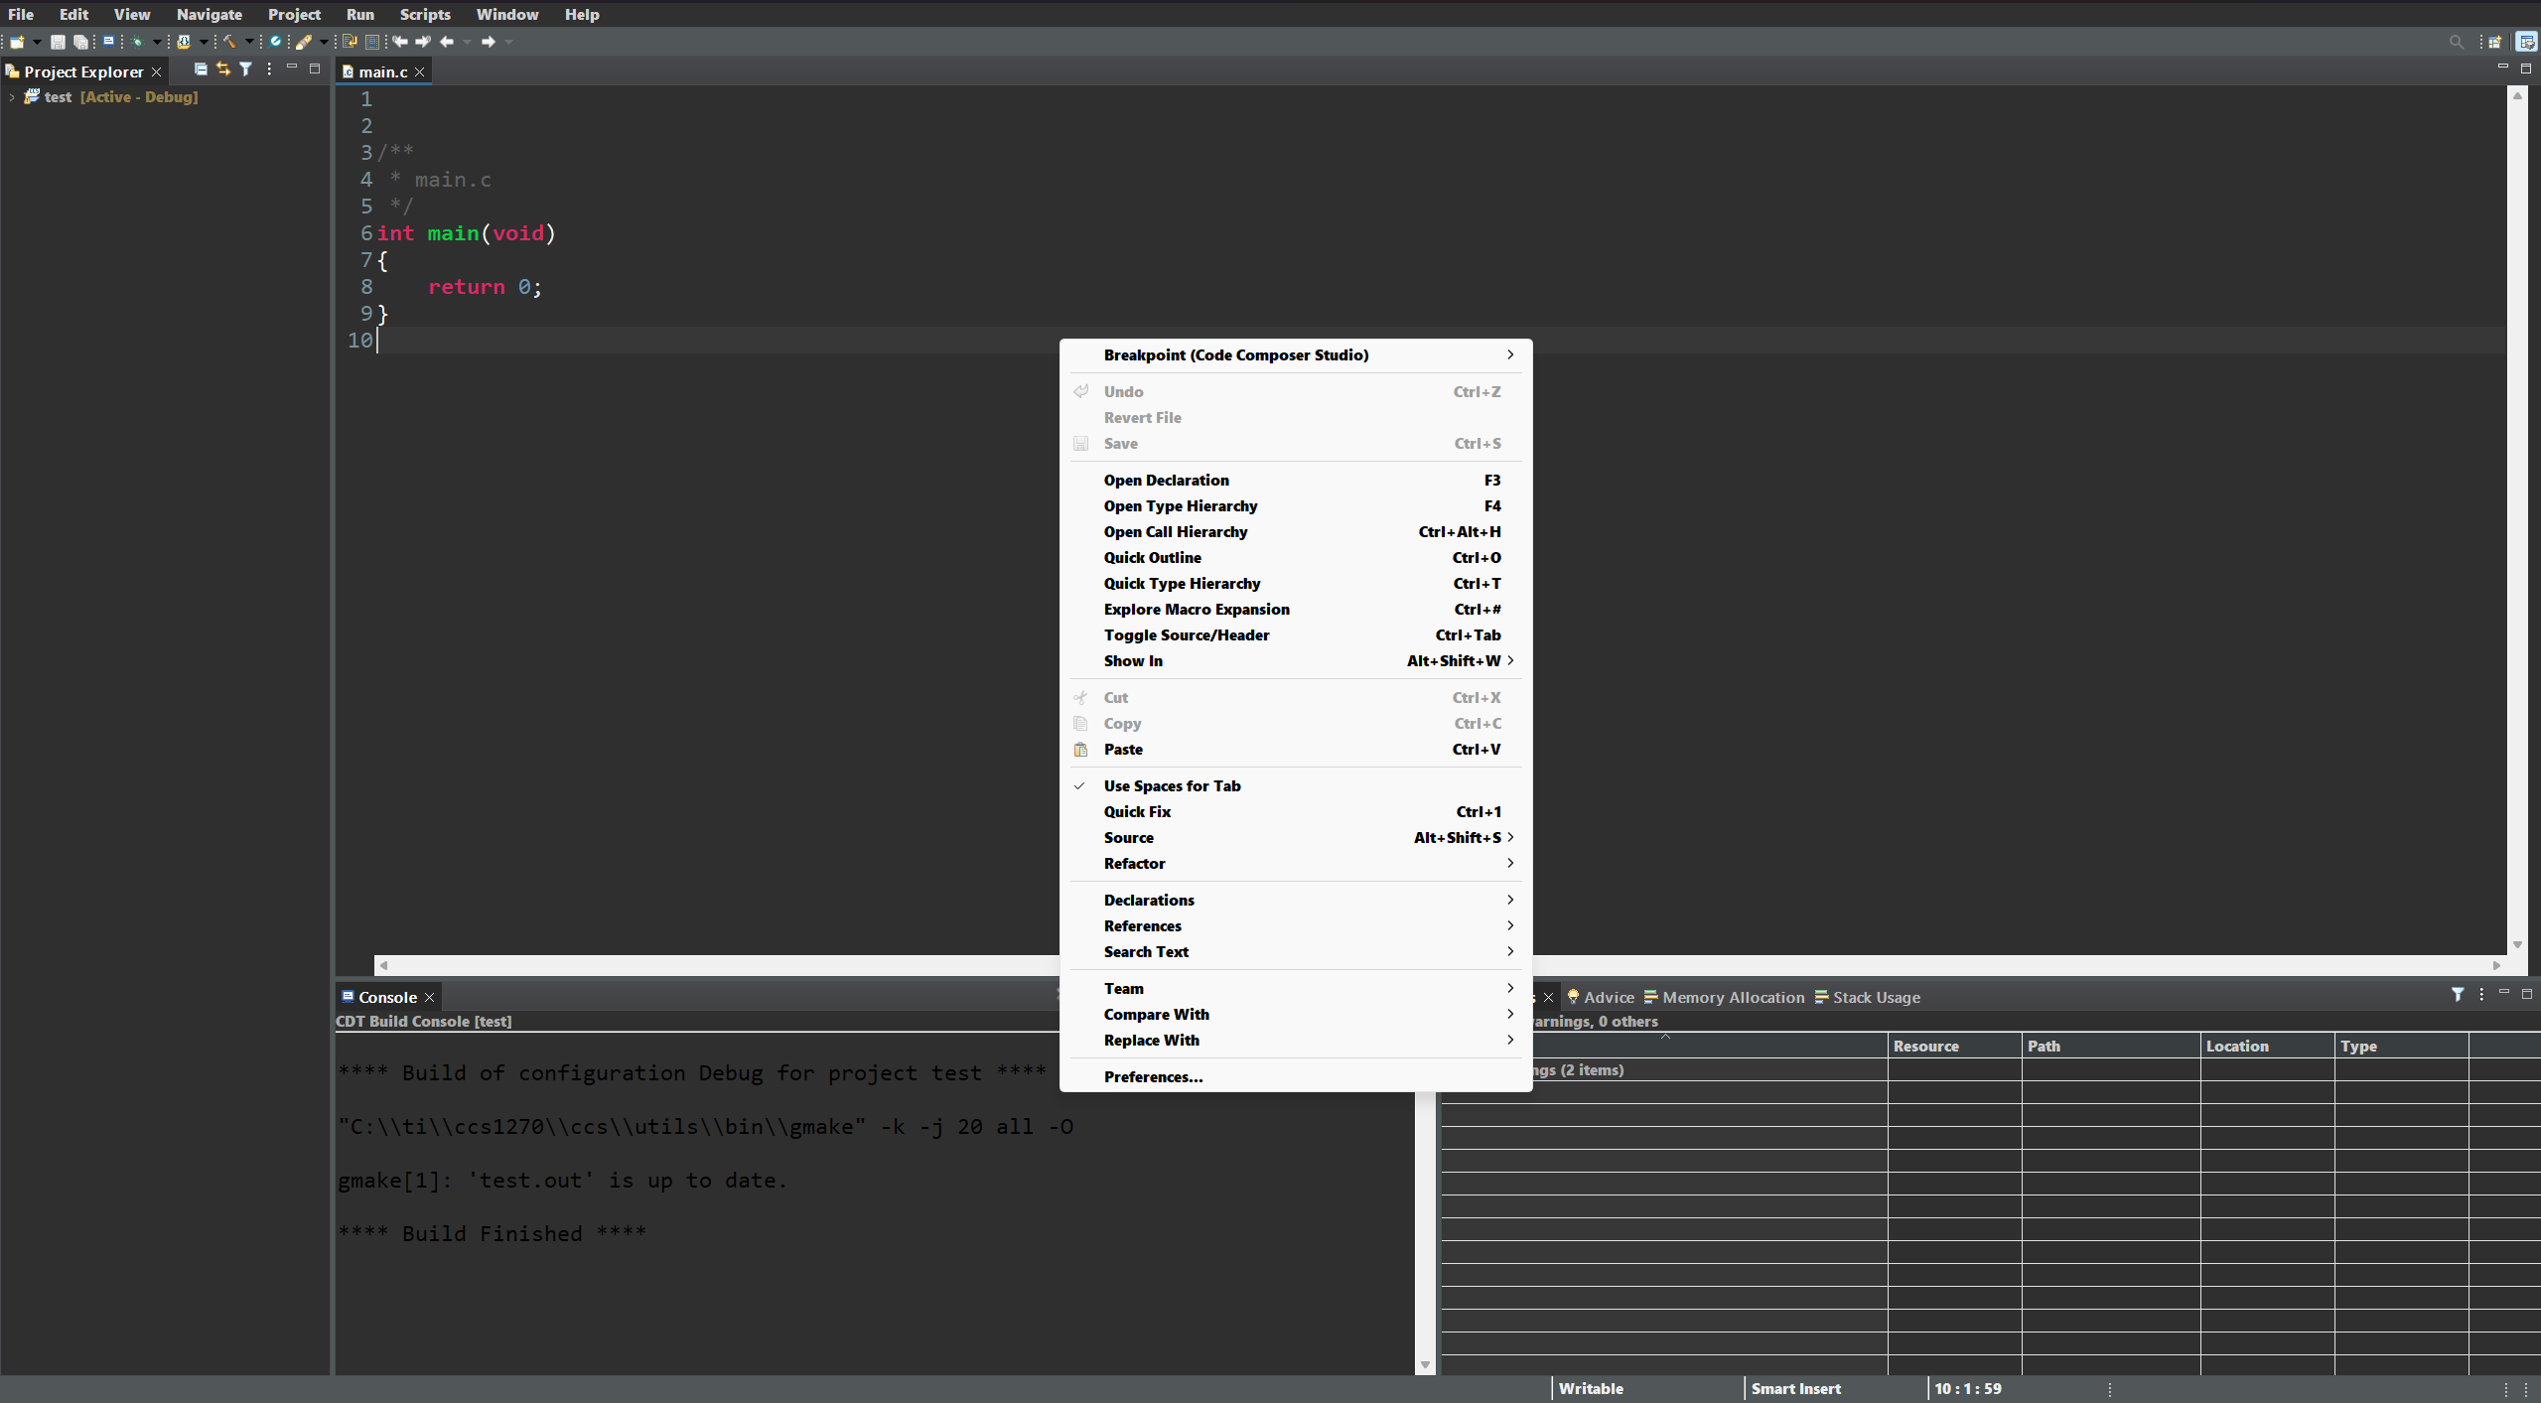Toggle Use Spaces for Tab in context menu
Image resolution: width=2541 pixels, height=1403 pixels.
1173,785
